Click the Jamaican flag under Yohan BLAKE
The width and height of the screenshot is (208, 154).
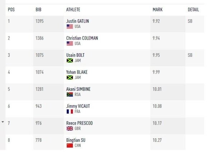pos(70,78)
